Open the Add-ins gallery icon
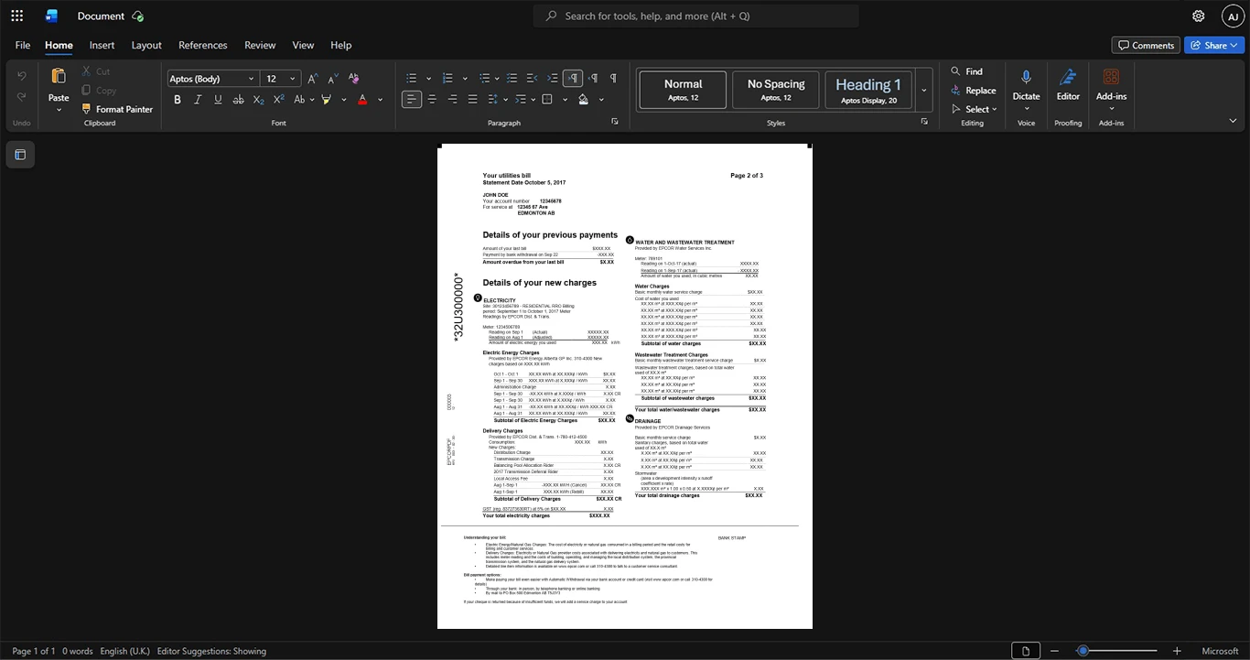Screen dimensions: 1250x660 (1111, 77)
